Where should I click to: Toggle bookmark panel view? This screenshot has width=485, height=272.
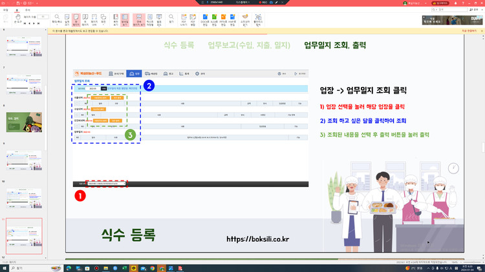[116, 20]
